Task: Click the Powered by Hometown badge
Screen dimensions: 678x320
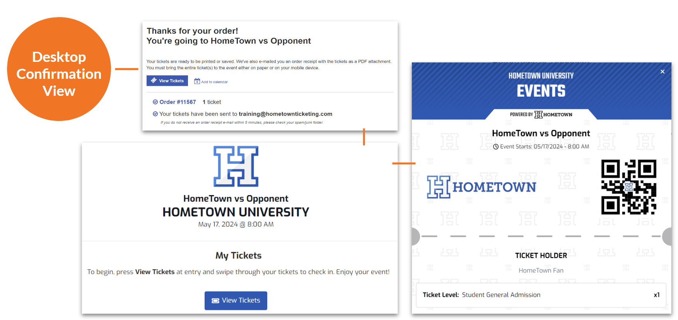Action: click(x=541, y=114)
